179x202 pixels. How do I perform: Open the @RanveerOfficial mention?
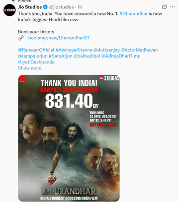[x=36, y=50]
